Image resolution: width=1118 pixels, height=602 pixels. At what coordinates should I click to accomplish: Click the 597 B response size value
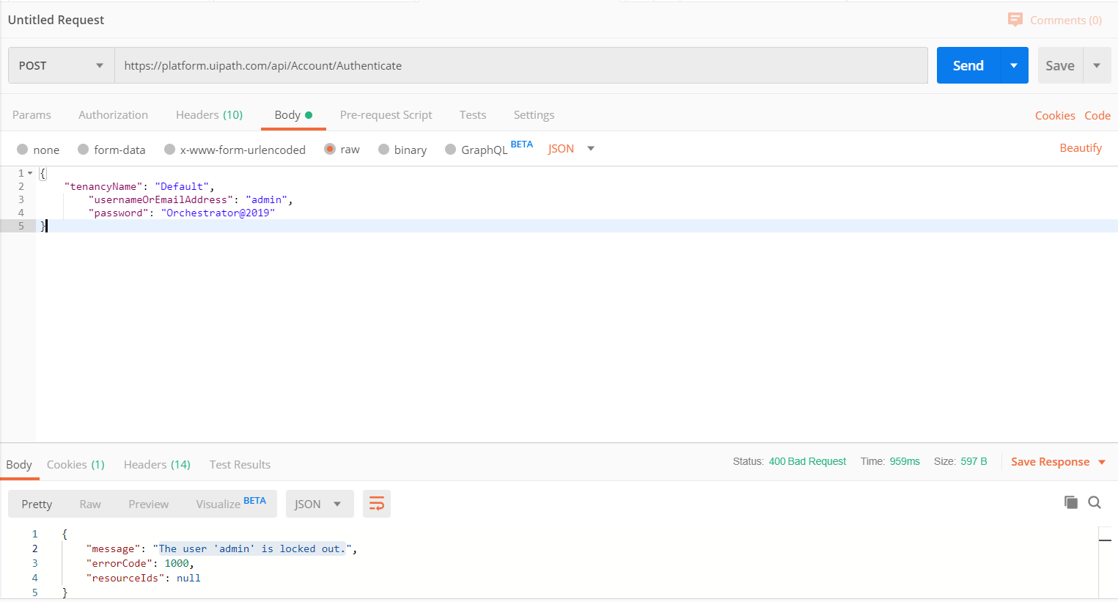974,461
